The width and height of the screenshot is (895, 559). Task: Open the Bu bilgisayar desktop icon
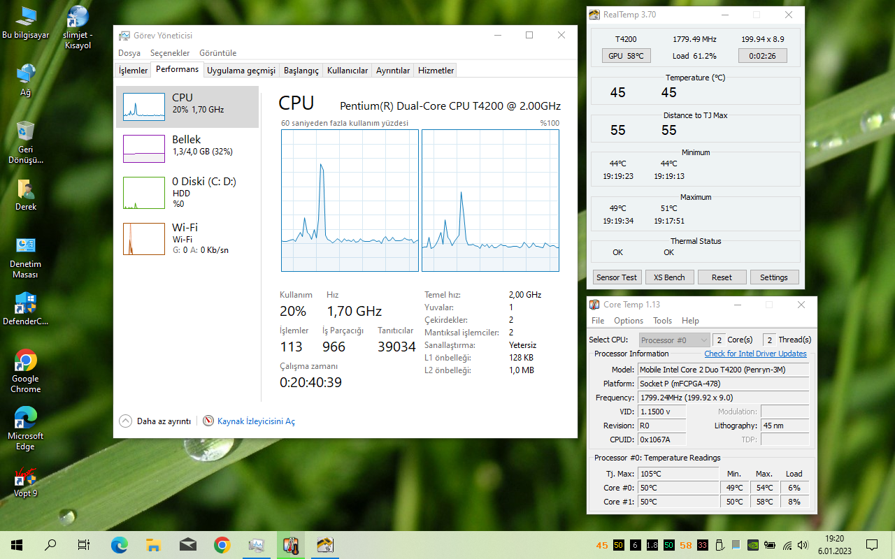[26, 23]
